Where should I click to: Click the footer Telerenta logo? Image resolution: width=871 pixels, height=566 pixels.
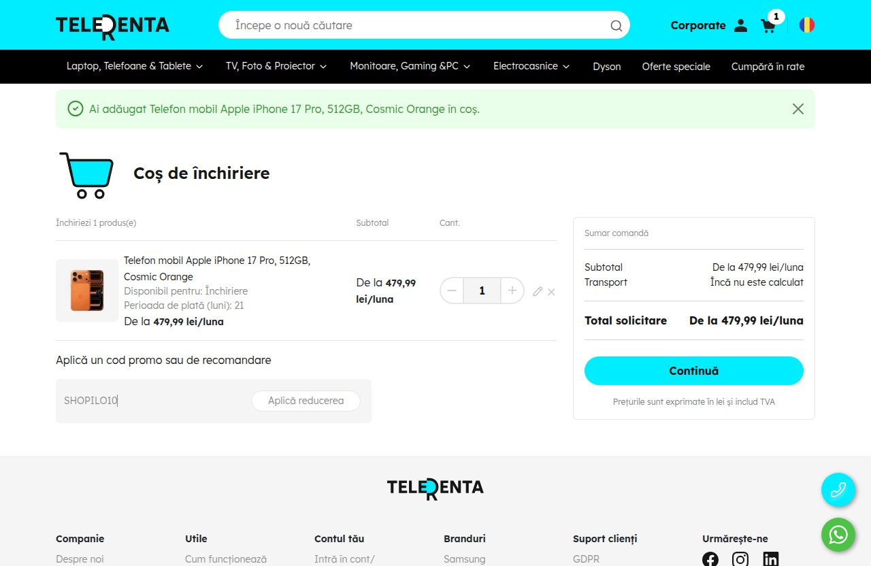(x=435, y=488)
